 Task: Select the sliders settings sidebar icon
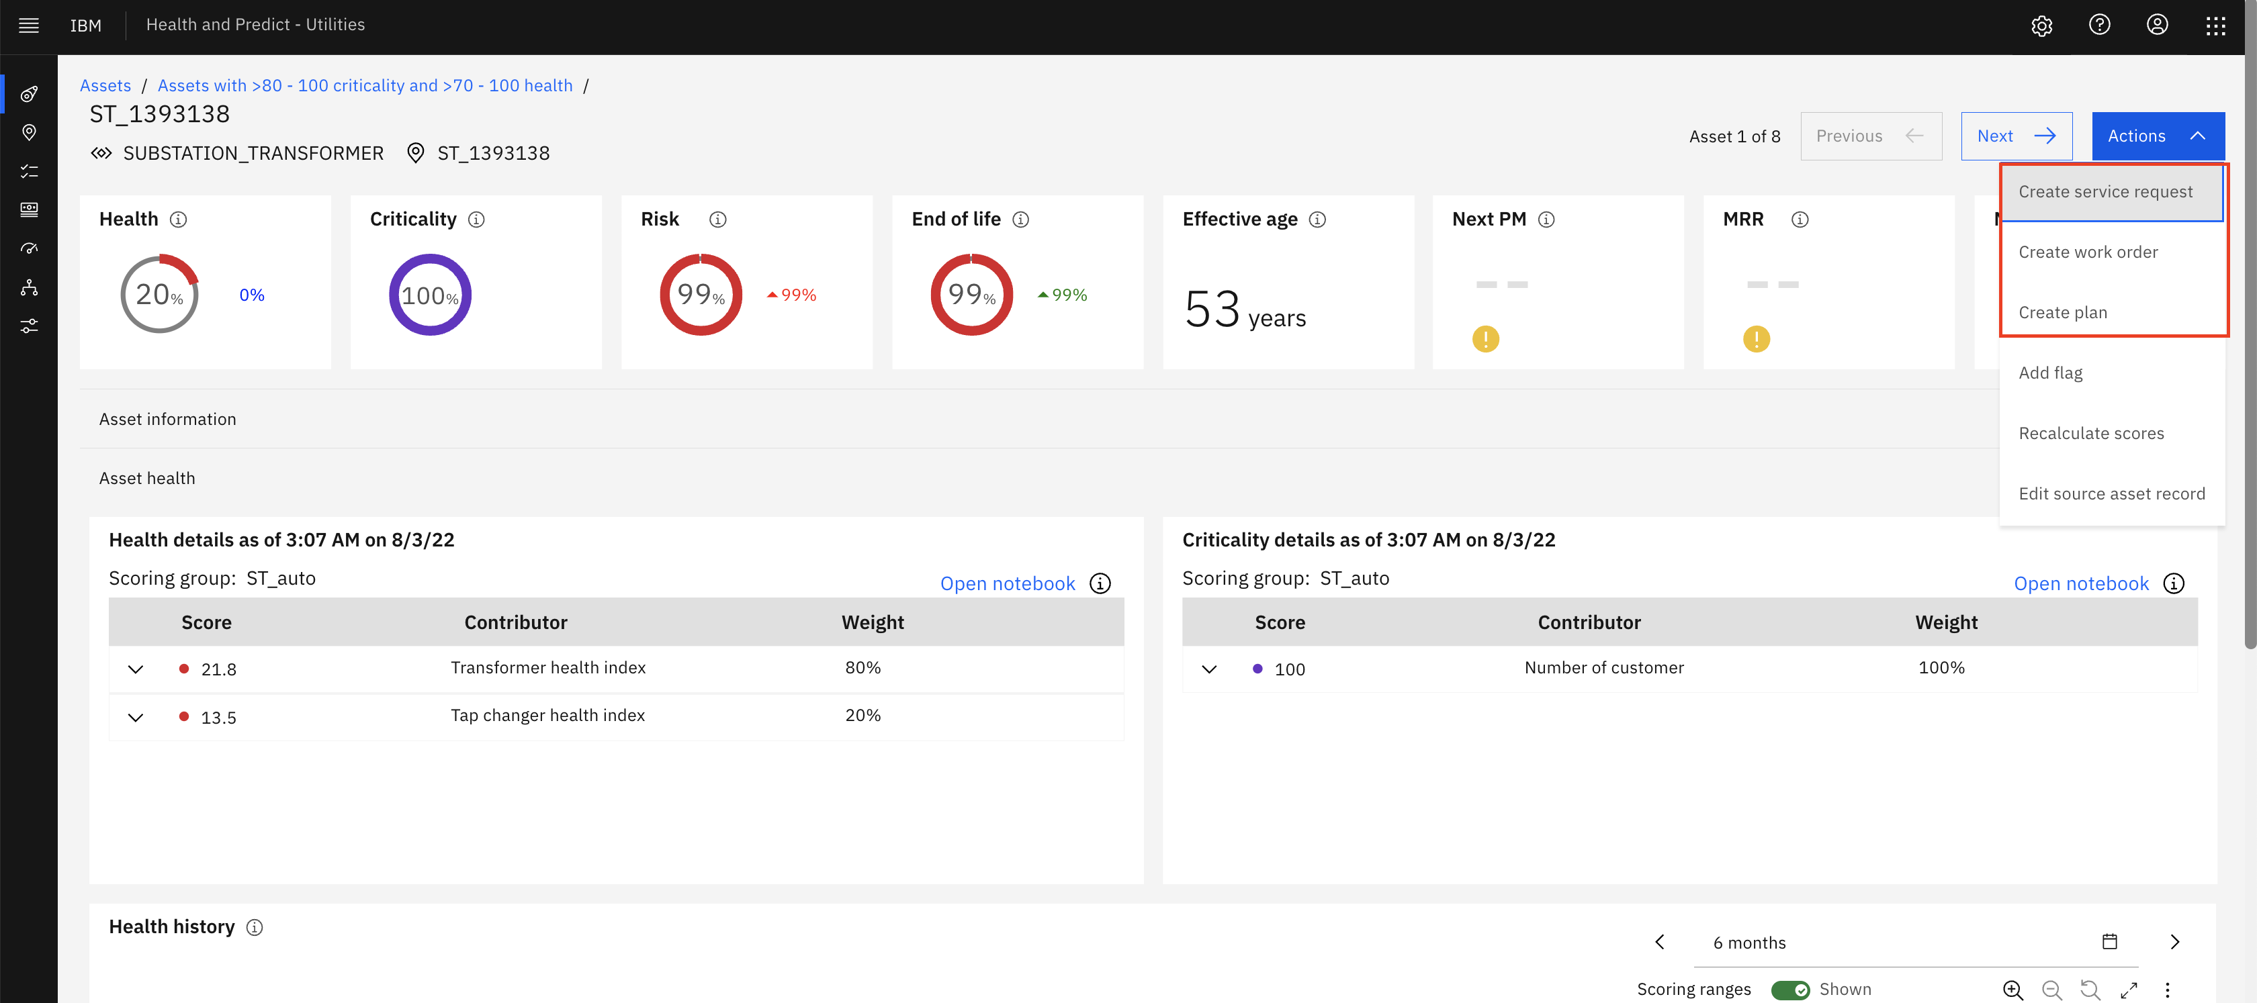(x=29, y=326)
